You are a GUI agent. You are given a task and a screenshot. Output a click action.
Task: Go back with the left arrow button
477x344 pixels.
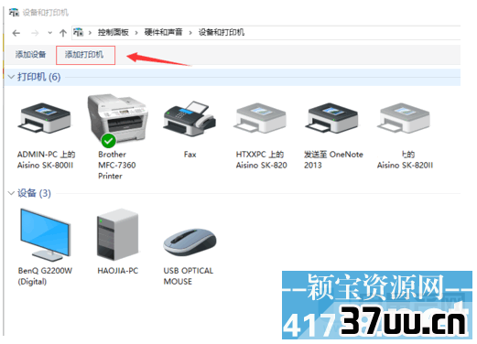16,33
